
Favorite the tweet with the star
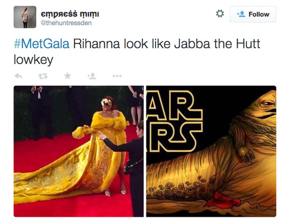tap(67, 76)
